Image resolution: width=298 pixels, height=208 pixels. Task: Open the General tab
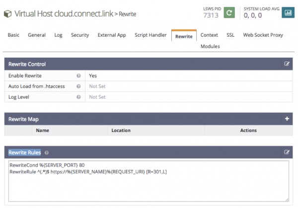pos(37,35)
